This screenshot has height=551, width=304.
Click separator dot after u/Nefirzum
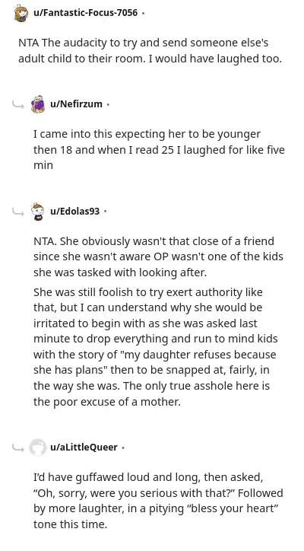[x=108, y=104]
